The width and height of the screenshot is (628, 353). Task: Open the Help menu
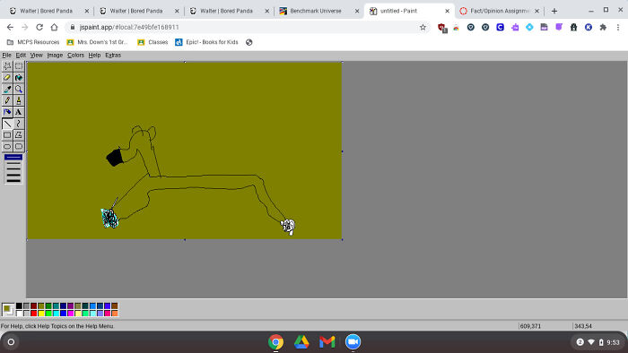94,56
